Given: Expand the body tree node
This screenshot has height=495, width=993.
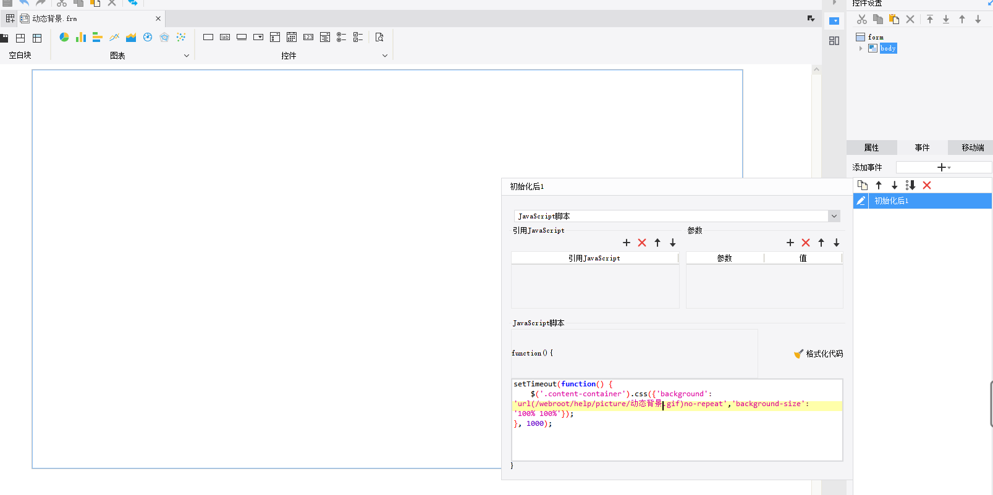Looking at the screenshot, I should 861,48.
